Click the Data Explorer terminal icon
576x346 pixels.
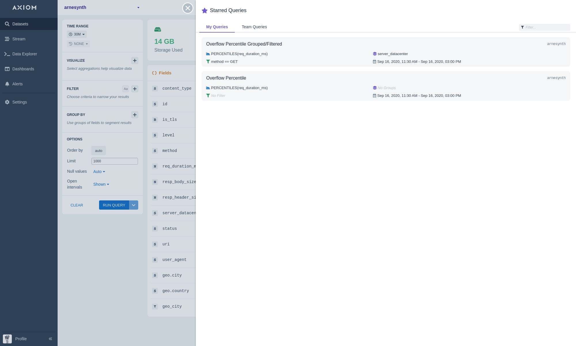pos(7,54)
